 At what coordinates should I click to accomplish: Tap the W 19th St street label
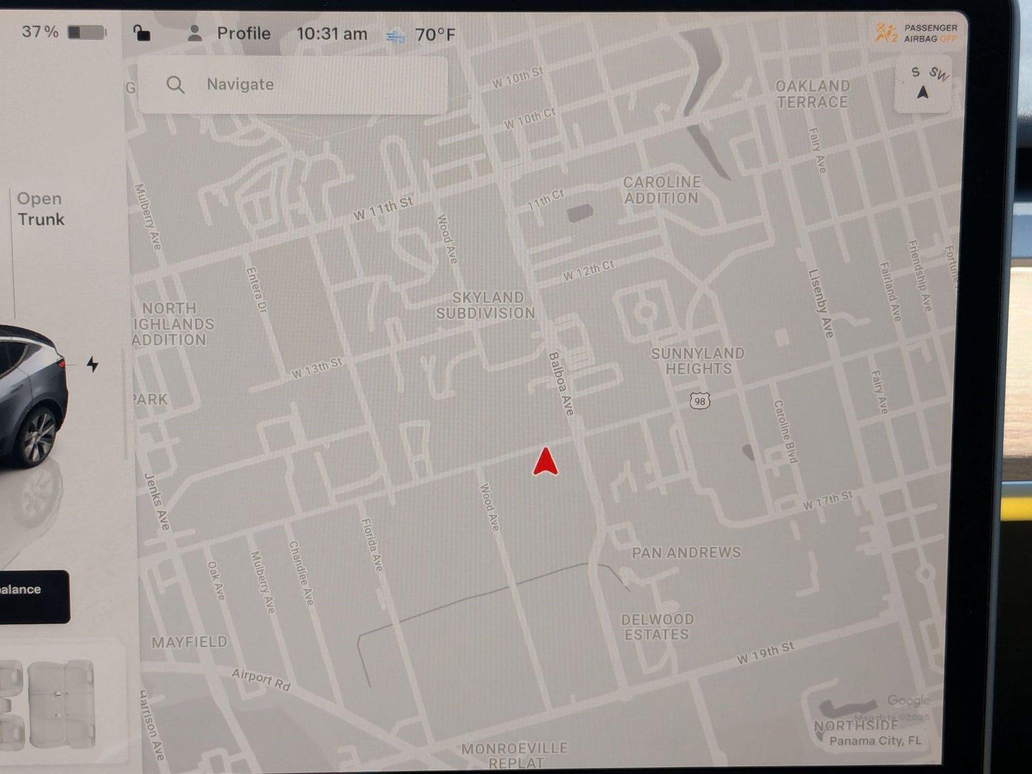click(x=766, y=653)
